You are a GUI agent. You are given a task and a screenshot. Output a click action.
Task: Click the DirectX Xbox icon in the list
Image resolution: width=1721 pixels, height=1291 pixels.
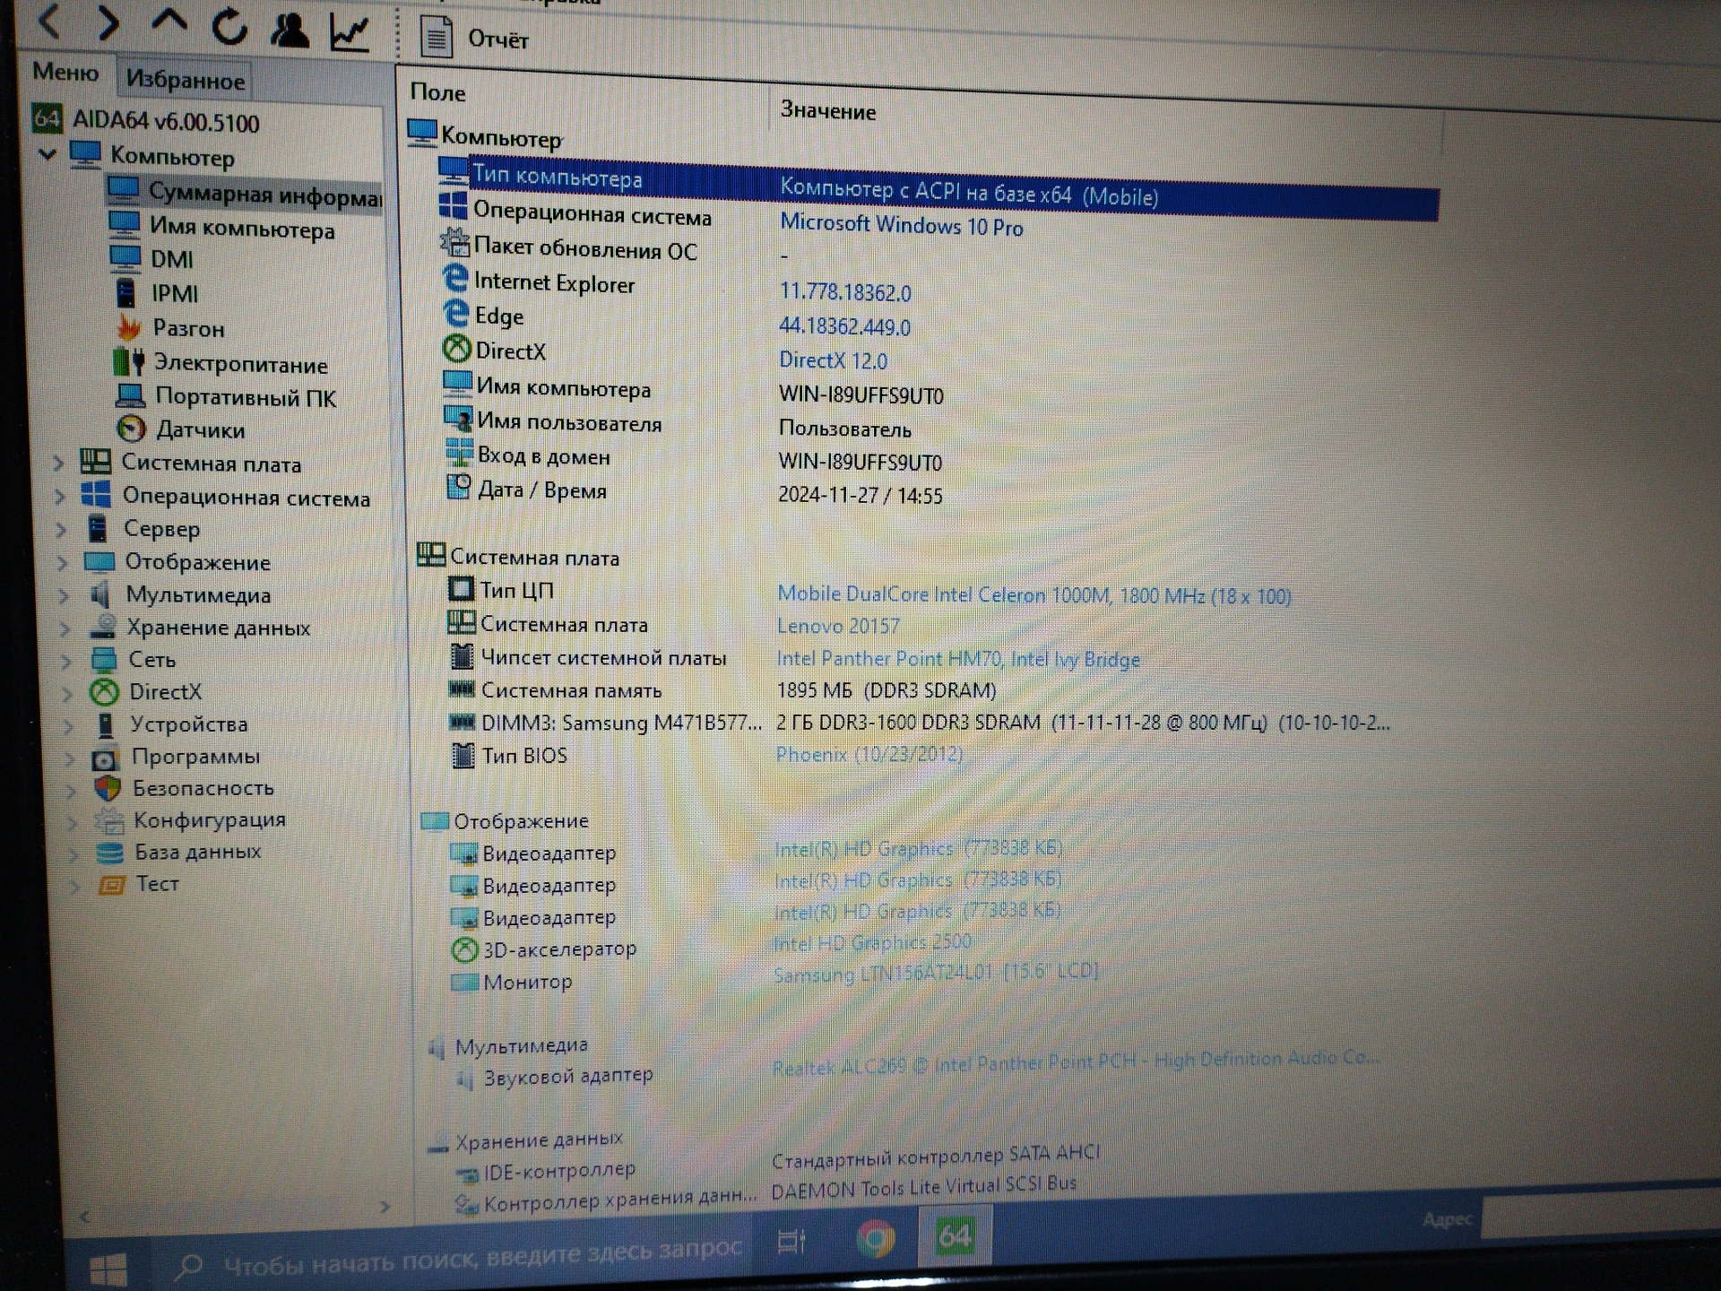(457, 348)
